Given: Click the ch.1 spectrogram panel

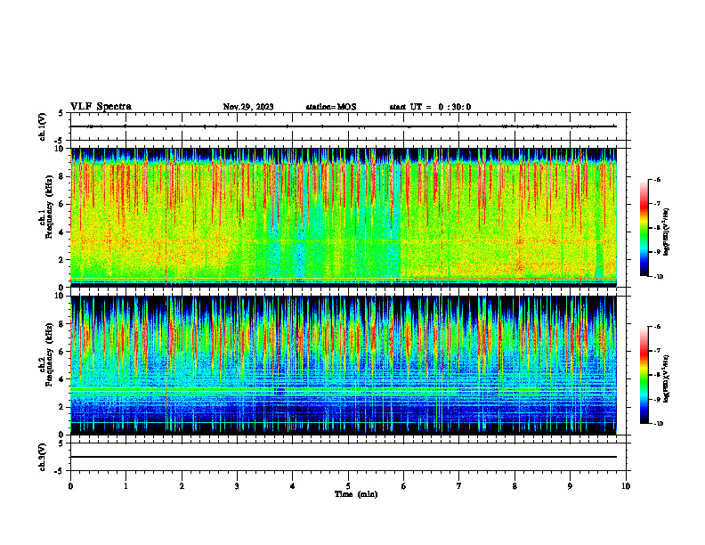Looking at the screenshot, I should (x=344, y=217).
